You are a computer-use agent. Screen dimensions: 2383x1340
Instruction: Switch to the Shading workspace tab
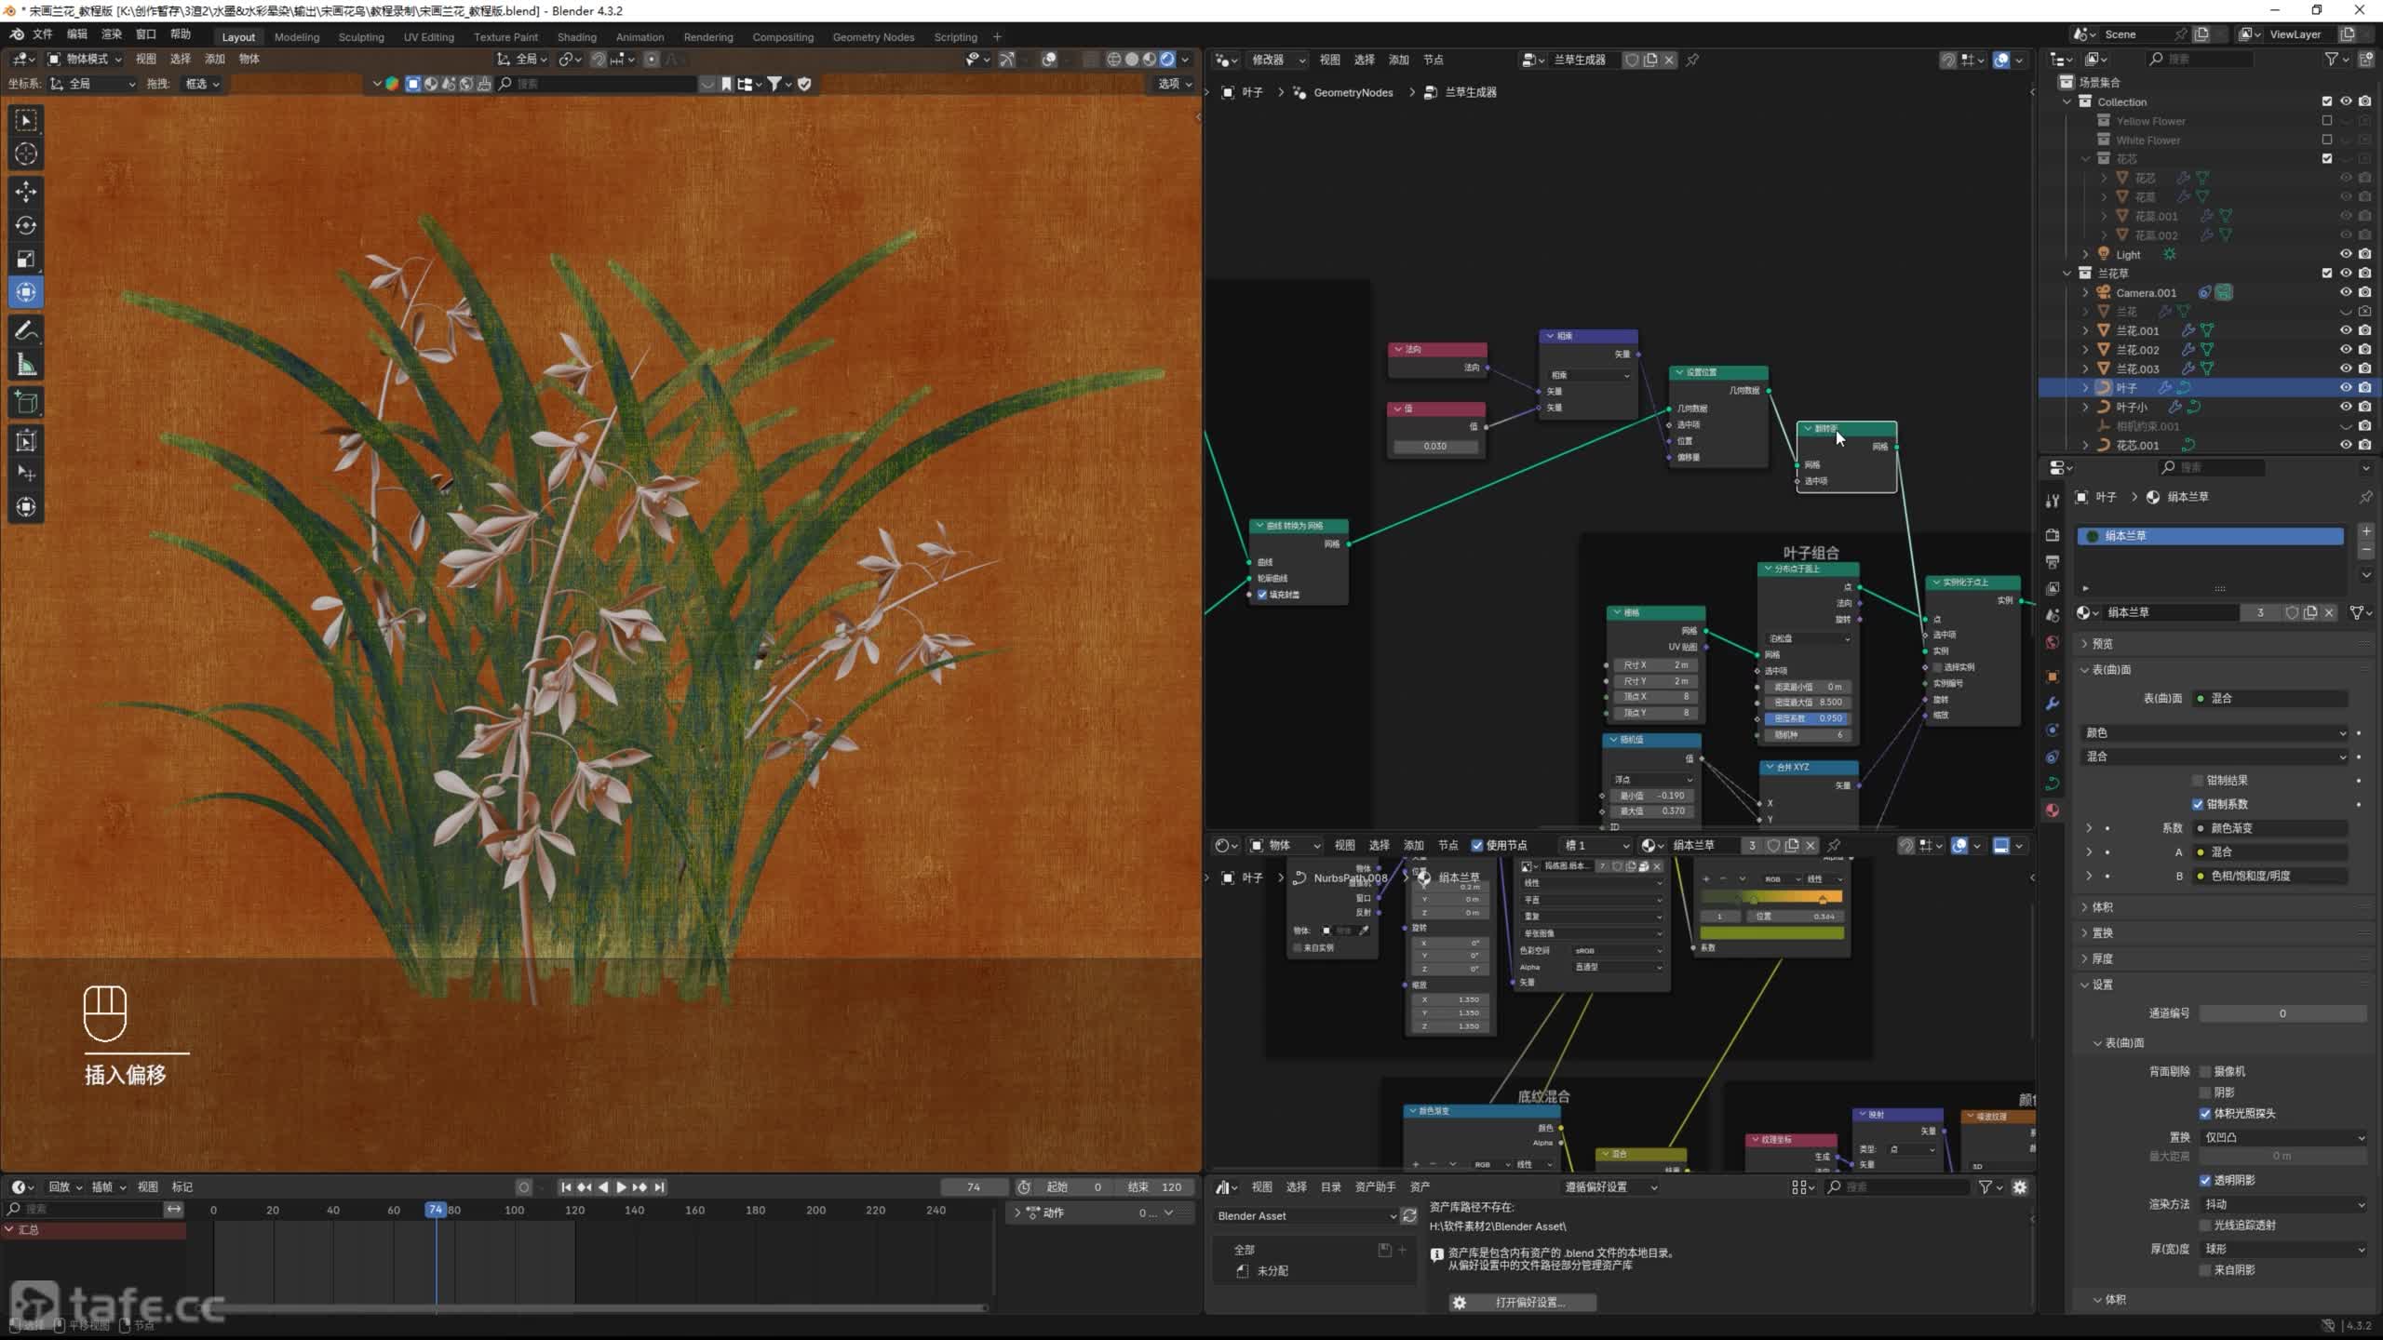[576, 37]
